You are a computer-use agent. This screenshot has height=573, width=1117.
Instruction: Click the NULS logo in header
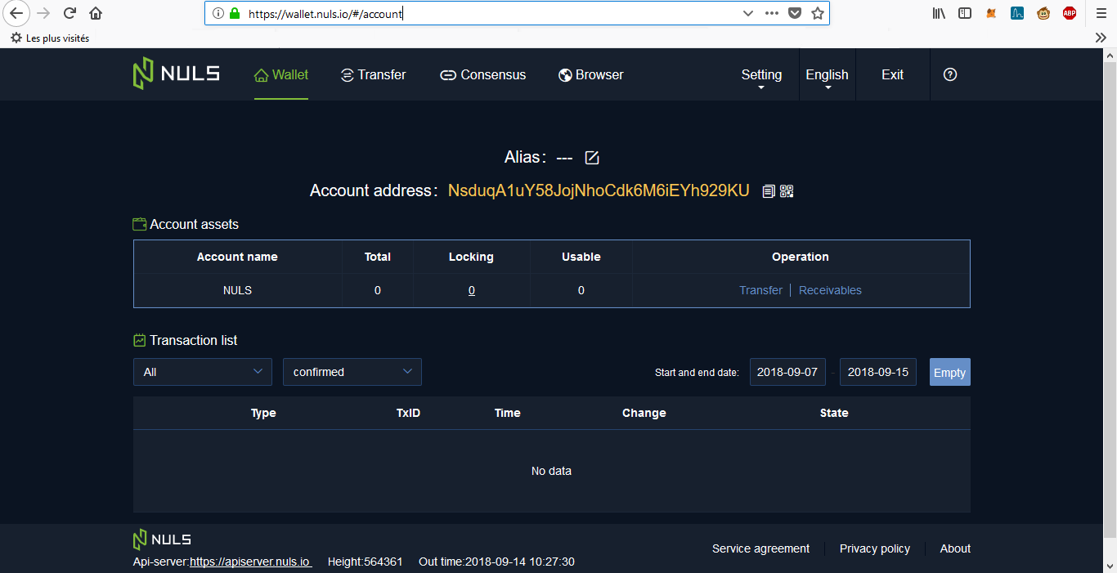[x=177, y=74]
